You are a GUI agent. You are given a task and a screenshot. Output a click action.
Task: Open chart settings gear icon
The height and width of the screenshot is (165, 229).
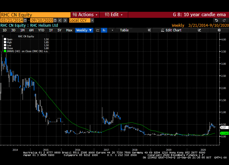219,30
